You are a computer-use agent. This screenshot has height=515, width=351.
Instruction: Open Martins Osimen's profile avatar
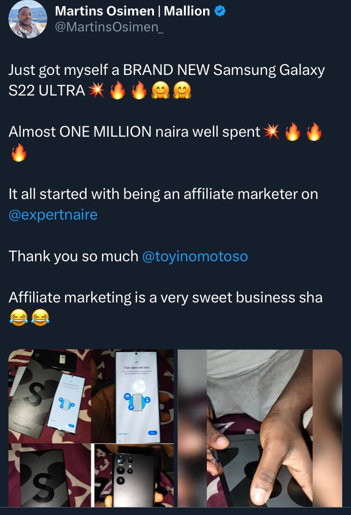click(x=28, y=19)
